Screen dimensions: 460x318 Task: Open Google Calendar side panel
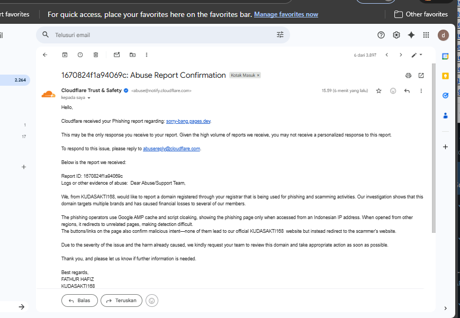445,56
